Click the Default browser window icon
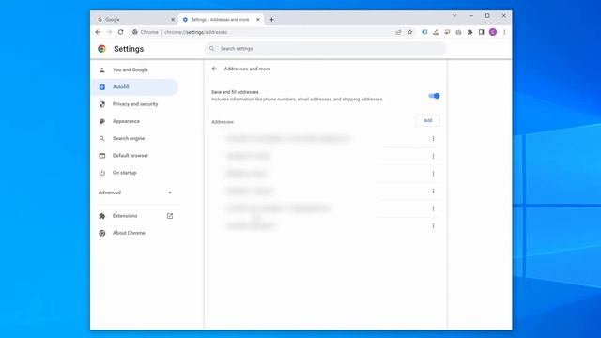The height and width of the screenshot is (338, 601). (102, 156)
